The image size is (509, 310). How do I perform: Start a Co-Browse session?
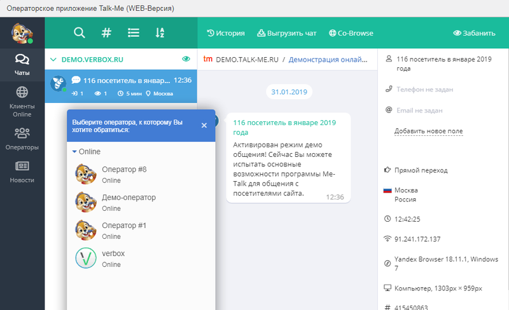[x=351, y=33]
